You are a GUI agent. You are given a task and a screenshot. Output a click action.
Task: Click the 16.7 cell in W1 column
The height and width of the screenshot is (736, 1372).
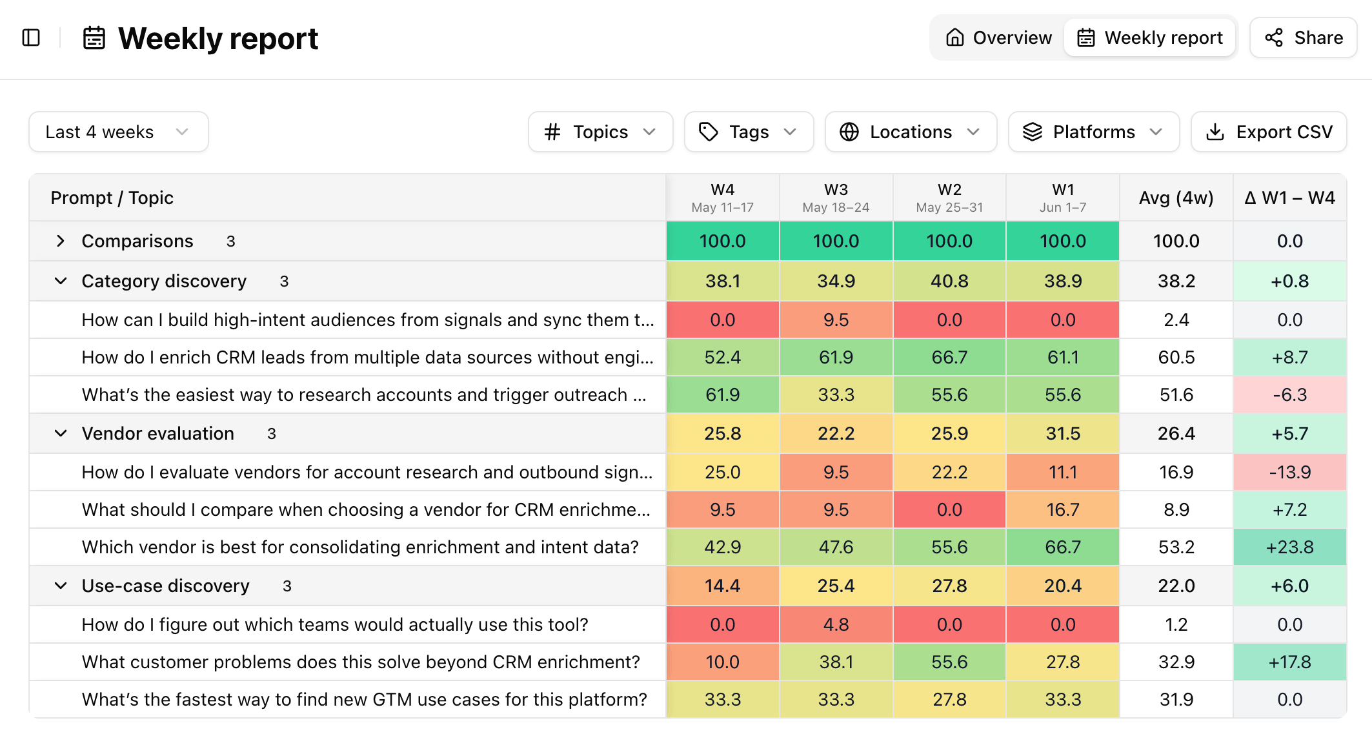coord(1063,509)
